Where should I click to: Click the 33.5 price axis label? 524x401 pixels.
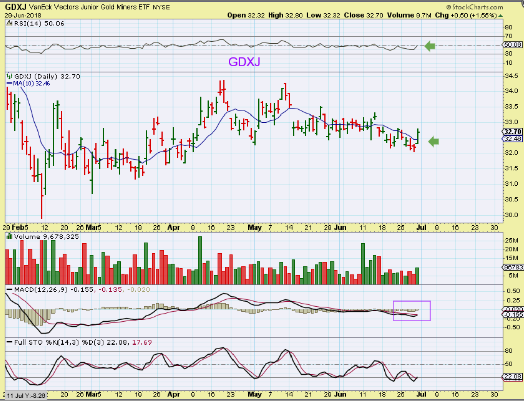[511, 107]
